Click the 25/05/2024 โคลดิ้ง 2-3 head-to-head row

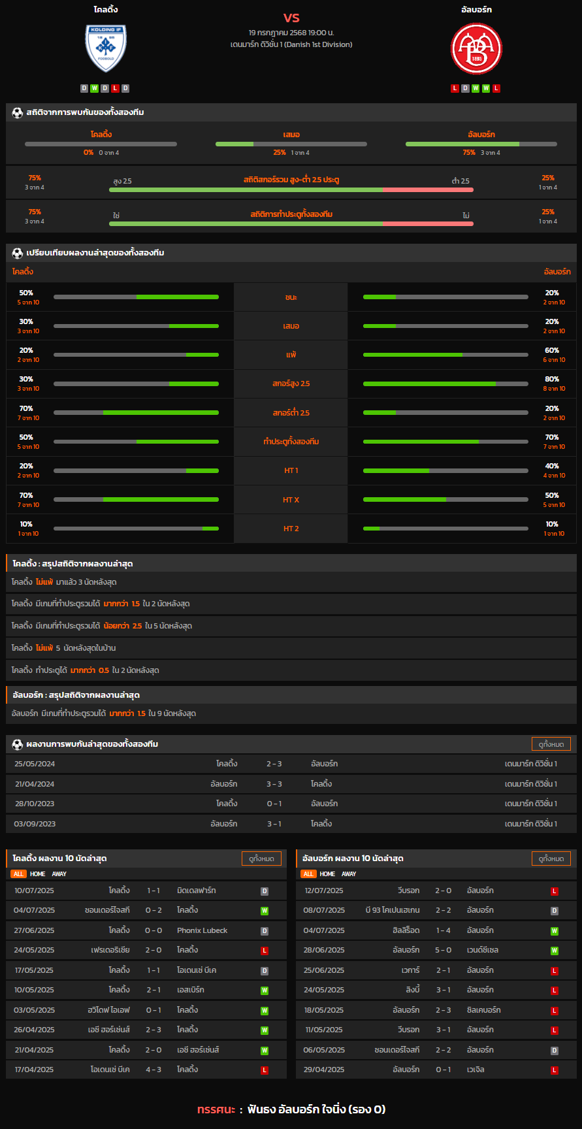coord(291,764)
